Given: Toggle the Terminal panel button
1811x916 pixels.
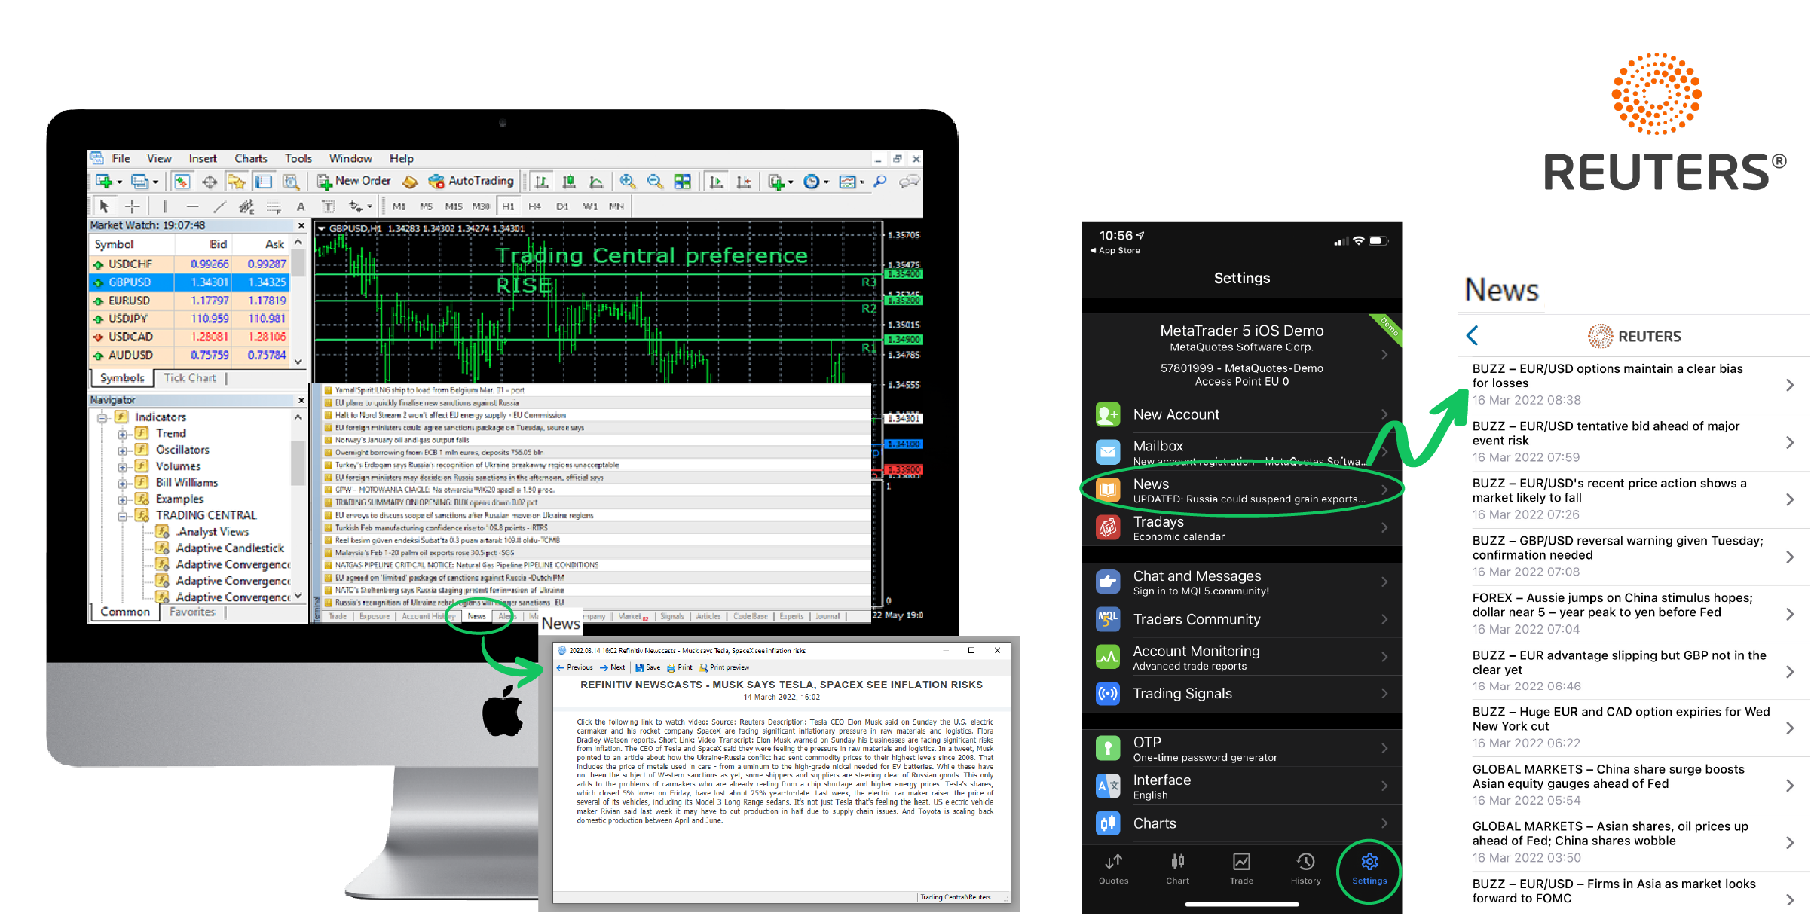Looking at the screenshot, I should click(264, 182).
